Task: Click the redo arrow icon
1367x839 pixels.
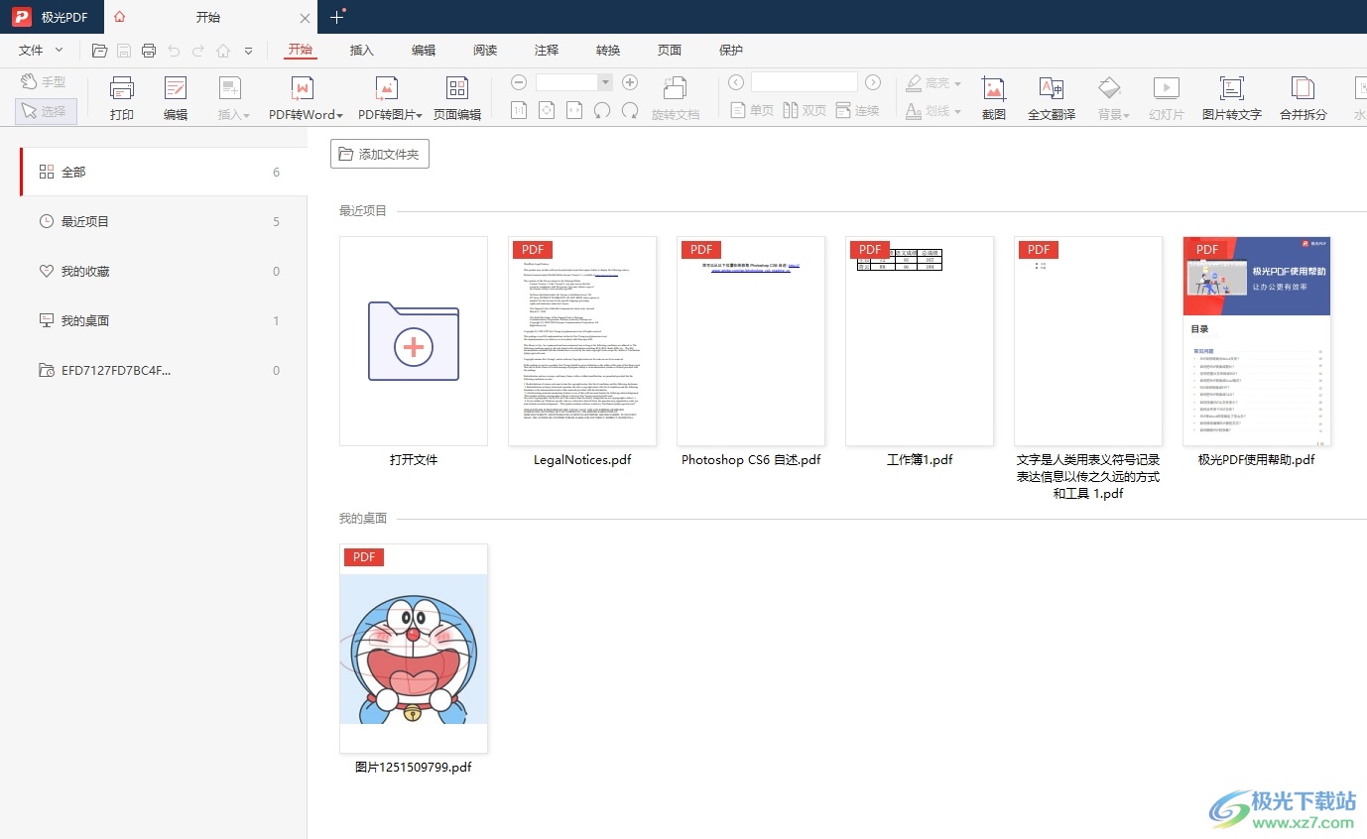Action: [198, 51]
